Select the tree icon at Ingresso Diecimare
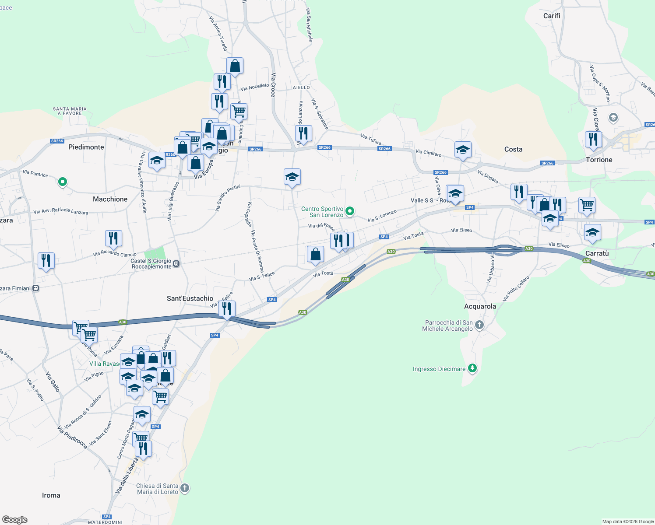Screen dimensions: 655x525 (472, 368)
